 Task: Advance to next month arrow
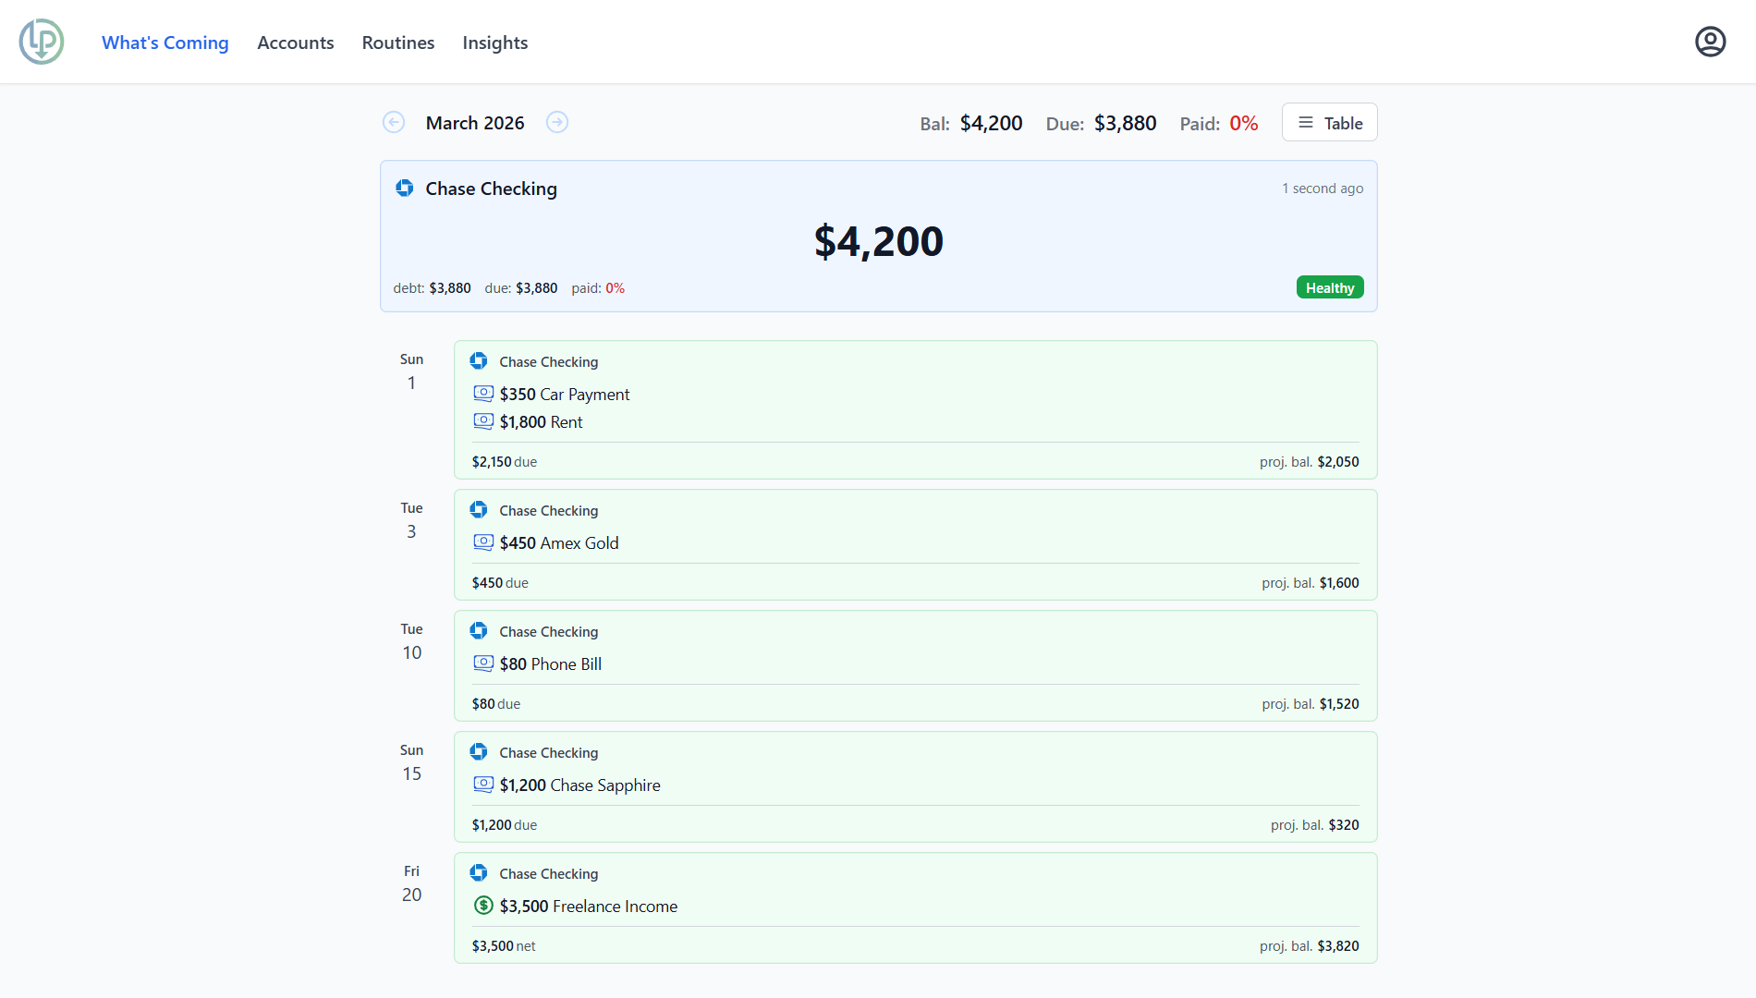click(x=557, y=122)
